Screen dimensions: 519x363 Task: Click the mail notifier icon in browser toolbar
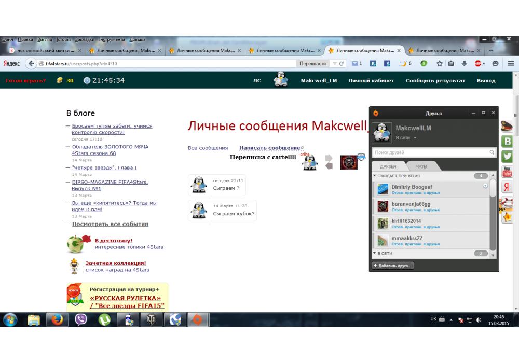(x=354, y=63)
